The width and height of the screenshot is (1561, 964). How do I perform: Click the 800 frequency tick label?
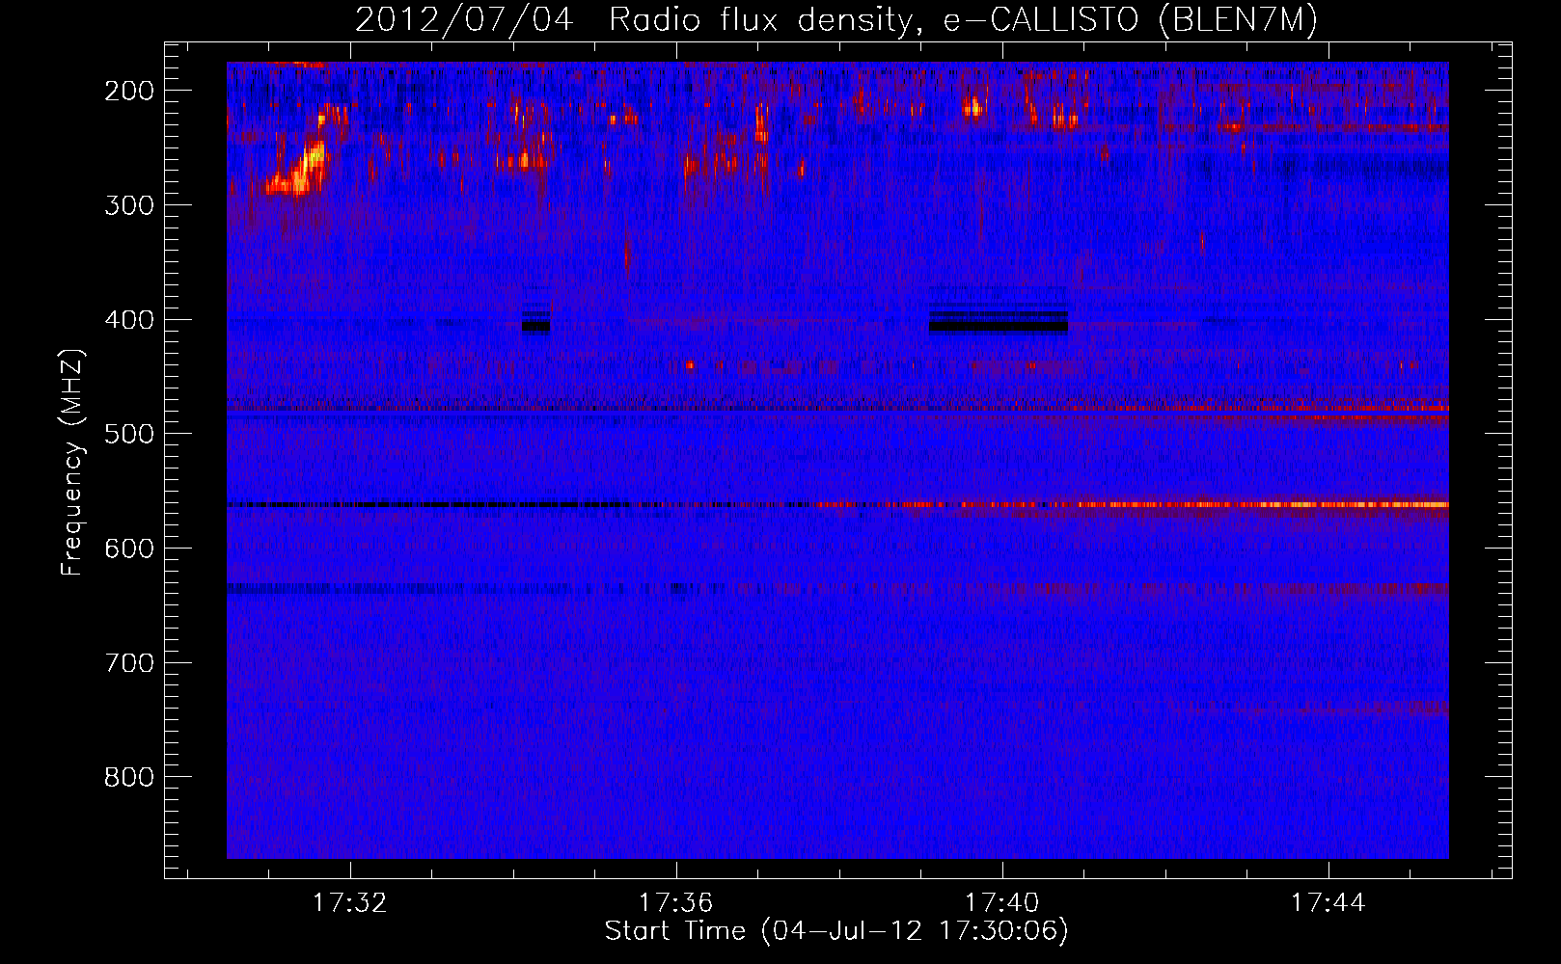click(x=129, y=777)
